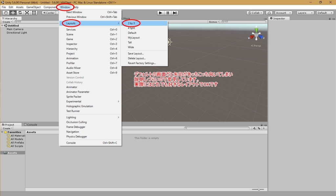Toggle Center pivot mode button
This screenshot has height=196, width=336.
(x=49, y=13)
